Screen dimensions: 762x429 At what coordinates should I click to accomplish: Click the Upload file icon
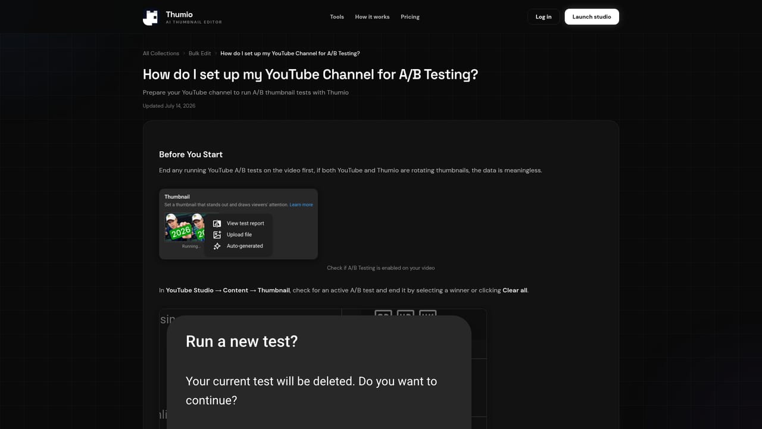(217, 235)
